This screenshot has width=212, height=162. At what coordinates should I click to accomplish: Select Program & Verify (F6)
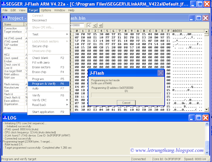click(x=48, y=84)
